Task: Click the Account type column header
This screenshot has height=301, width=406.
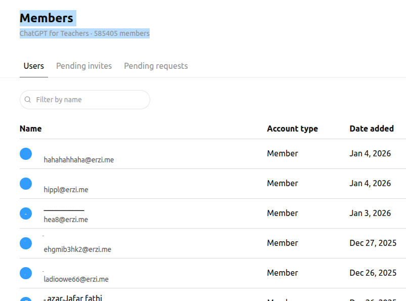Action: 292,128
